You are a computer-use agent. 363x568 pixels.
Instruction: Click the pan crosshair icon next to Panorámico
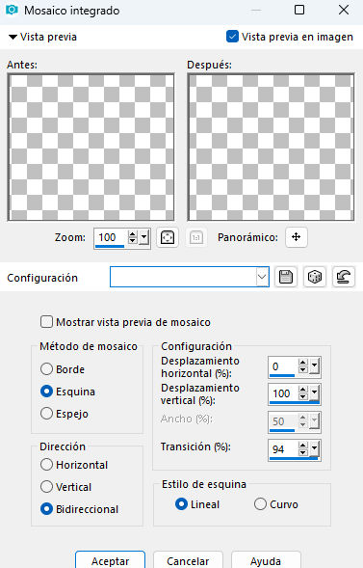(297, 237)
